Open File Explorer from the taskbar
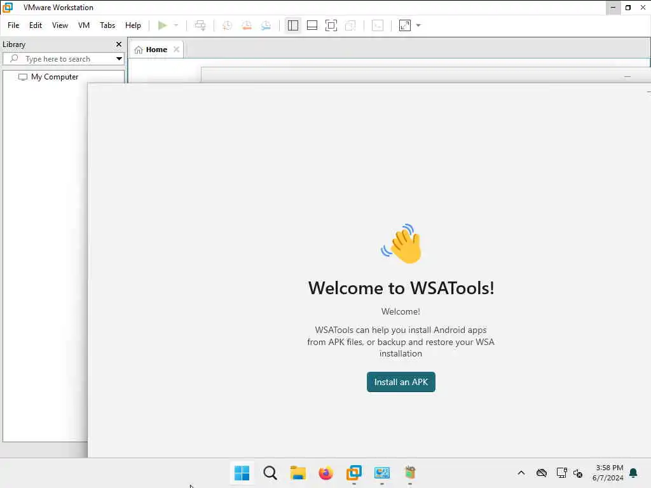Image resolution: width=651 pixels, height=488 pixels. [298, 473]
